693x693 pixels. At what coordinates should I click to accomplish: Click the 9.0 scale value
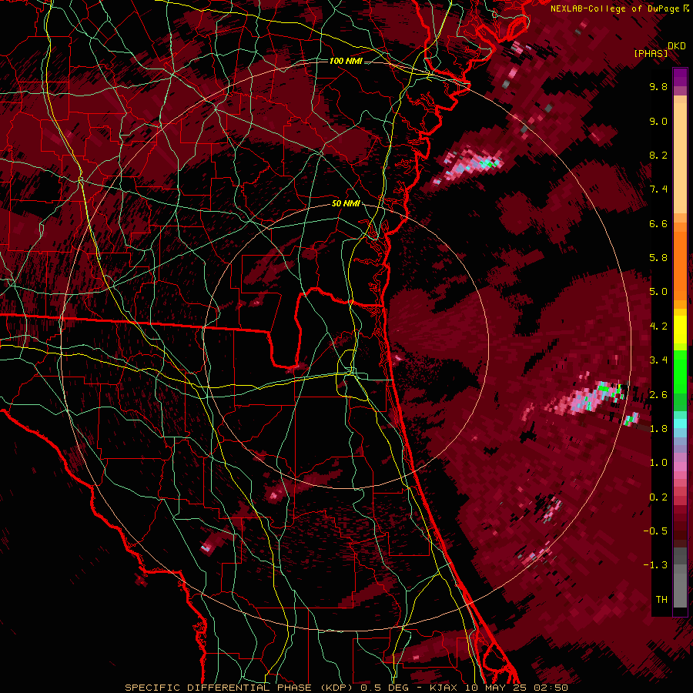click(658, 121)
